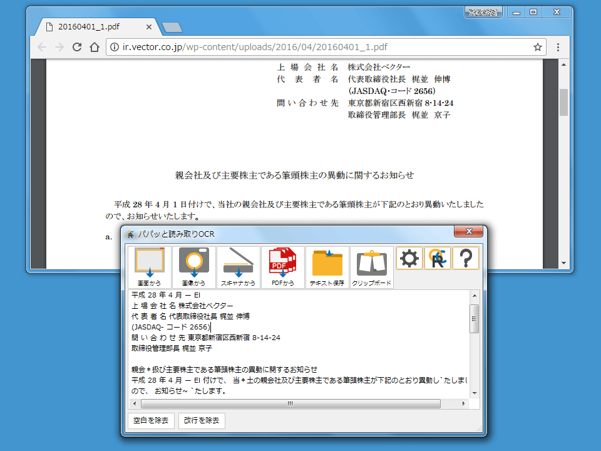The height and width of the screenshot is (451, 601).
Task: Maximize the Chrome window
Action: click(x=533, y=13)
